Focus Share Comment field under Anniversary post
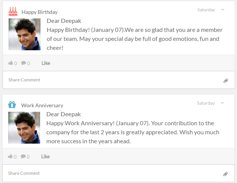This screenshot has width=237, height=183. [118, 173]
